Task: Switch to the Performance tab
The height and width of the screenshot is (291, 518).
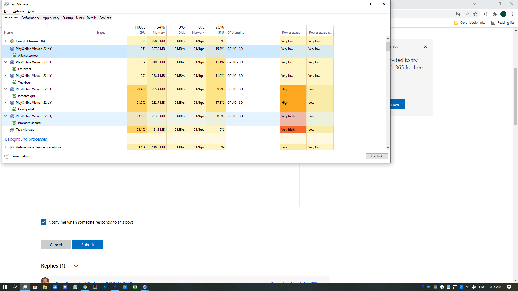Action: click(x=30, y=18)
